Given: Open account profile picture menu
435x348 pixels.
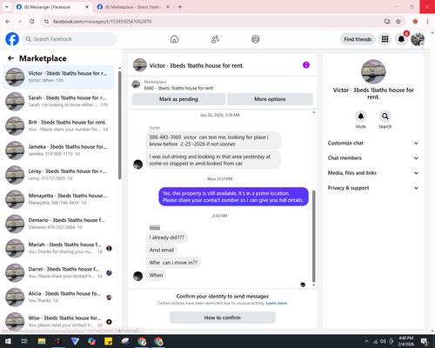Looking at the screenshot, I should tap(418, 39).
